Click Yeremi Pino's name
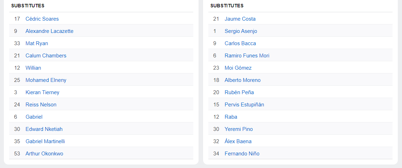The width and height of the screenshot is (402, 168). point(239,129)
